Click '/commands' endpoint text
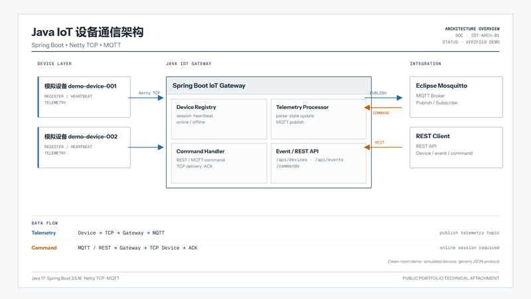The width and height of the screenshot is (531, 299). [x=288, y=166]
